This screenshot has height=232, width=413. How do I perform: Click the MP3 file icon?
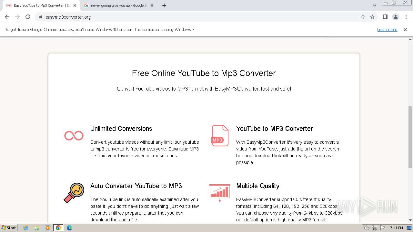220,136
